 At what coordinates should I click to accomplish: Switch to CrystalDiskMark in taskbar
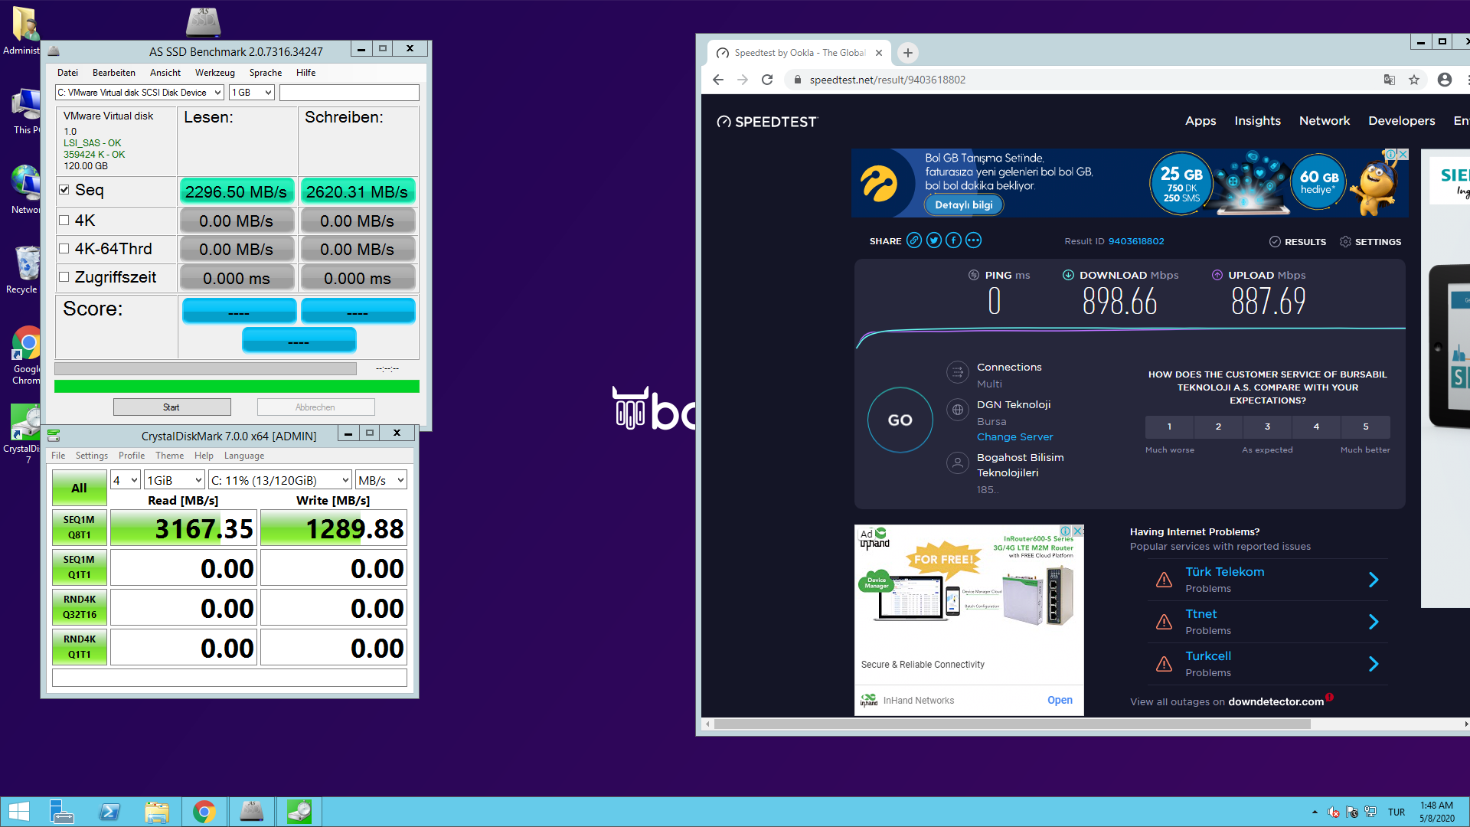click(x=299, y=812)
